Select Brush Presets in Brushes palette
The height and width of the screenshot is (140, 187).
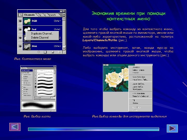coord(27,70)
